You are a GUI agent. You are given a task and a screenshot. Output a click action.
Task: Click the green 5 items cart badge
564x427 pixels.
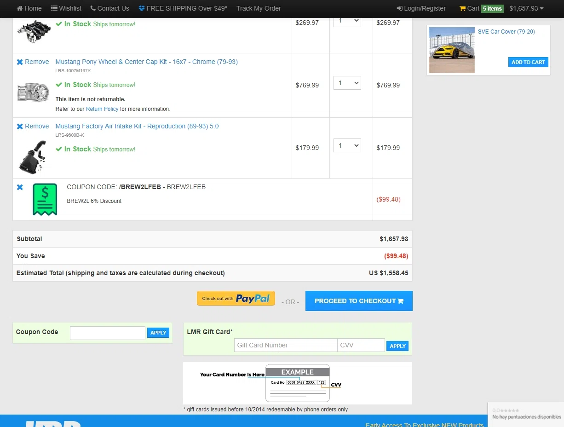[492, 8]
